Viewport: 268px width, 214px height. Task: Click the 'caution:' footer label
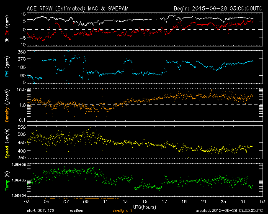[76, 211]
